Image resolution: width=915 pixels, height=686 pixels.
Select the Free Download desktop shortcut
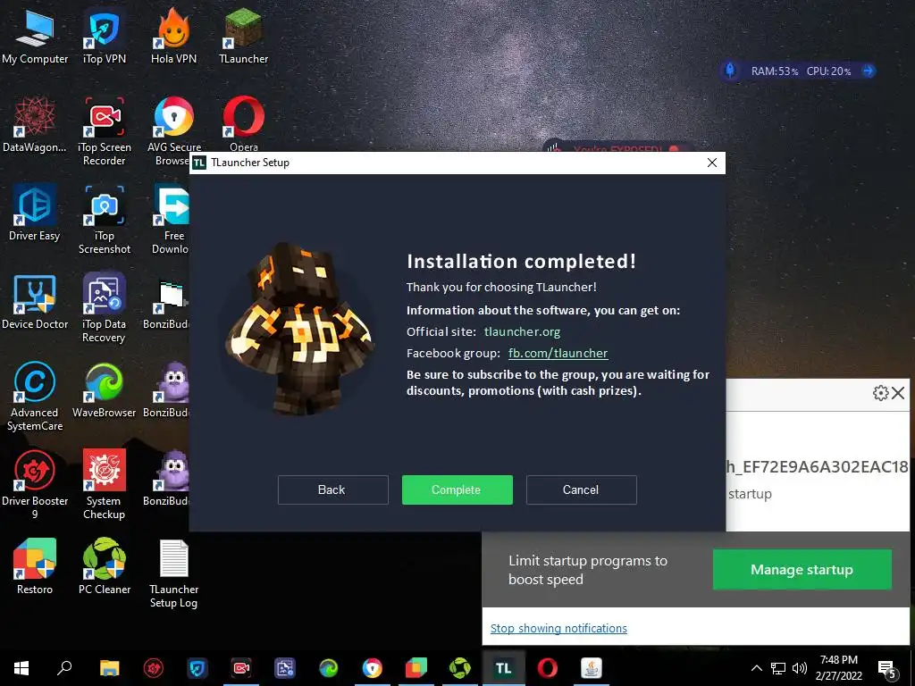pos(171,220)
